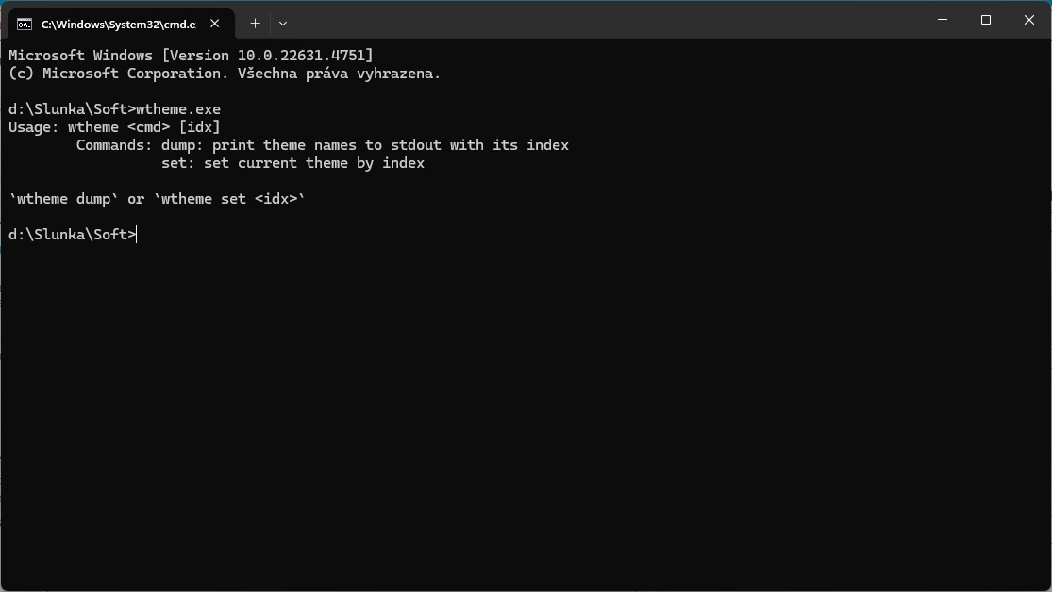Viewport: 1052px width, 592px height.
Task: Click the active prompt line d:\Slunka\Soft>
Action: pyautogui.click(x=73, y=235)
